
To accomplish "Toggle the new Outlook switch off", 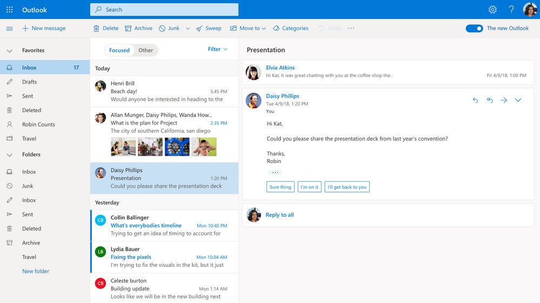I will coord(474,29).
